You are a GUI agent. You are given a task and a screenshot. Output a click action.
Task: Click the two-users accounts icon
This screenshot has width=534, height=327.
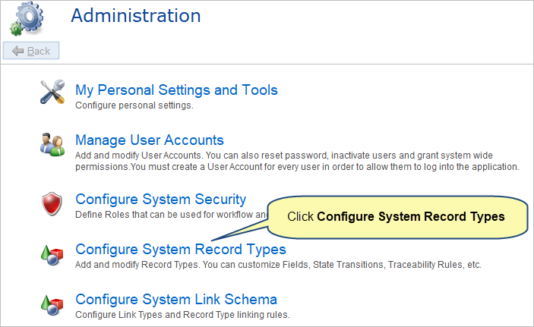(x=52, y=145)
